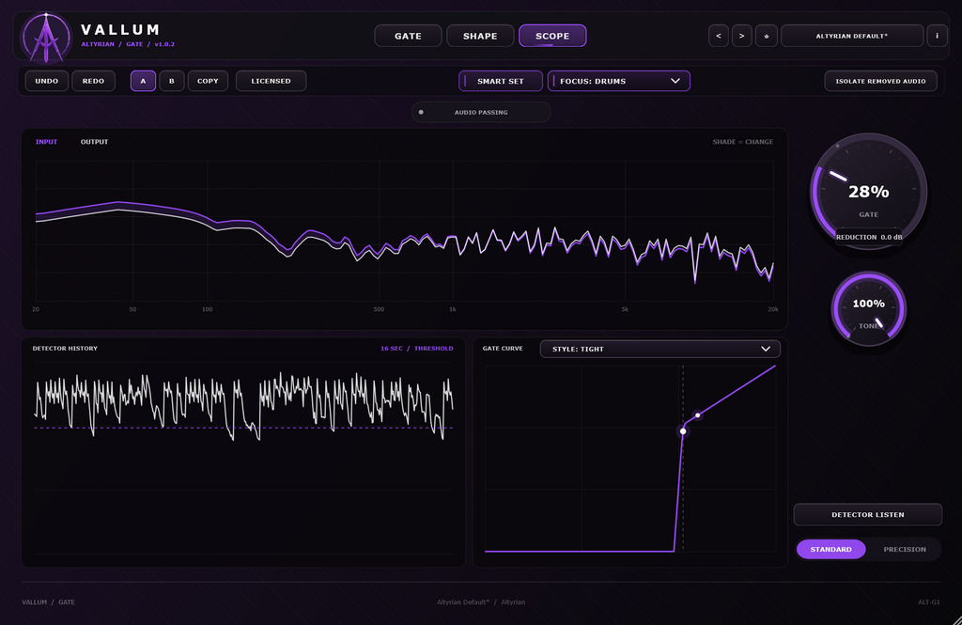The height and width of the screenshot is (625, 962).
Task: Switch to the B preset slot
Action: coord(172,81)
